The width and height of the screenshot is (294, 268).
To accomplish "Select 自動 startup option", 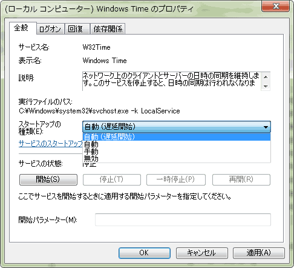I will [x=177, y=144].
